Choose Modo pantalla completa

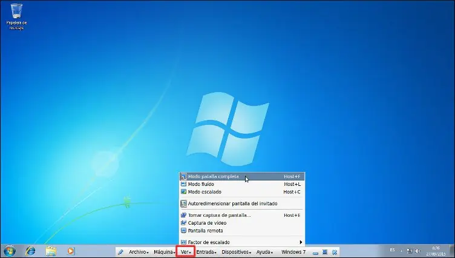pyautogui.click(x=242, y=176)
